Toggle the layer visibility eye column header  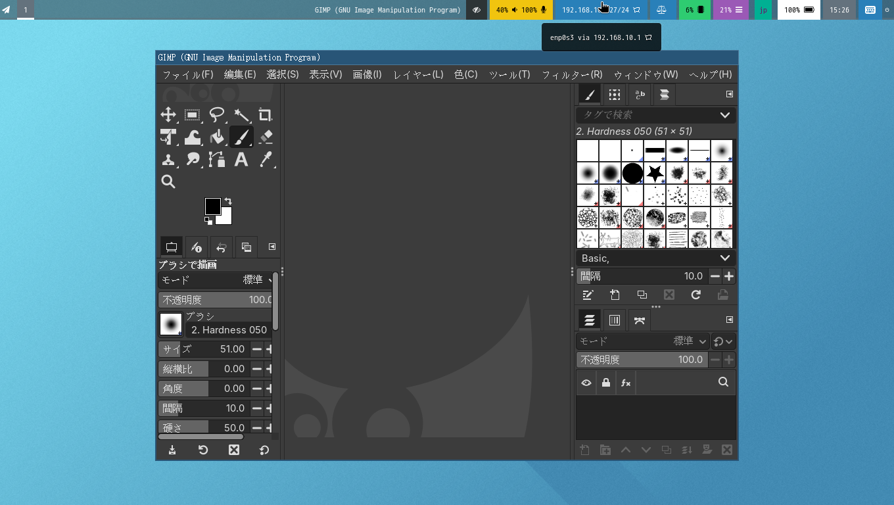pyautogui.click(x=586, y=383)
